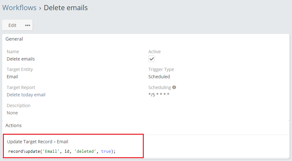
Task: Click the 'Scheduled' trigger type value
Action: (x=159, y=77)
